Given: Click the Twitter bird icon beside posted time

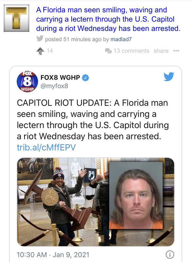Looking at the screenshot, I should (40, 38).
